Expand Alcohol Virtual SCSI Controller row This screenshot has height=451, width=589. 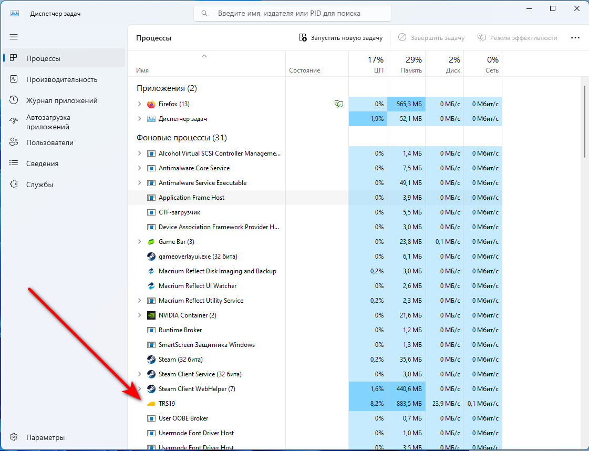[x=139, y=153]
